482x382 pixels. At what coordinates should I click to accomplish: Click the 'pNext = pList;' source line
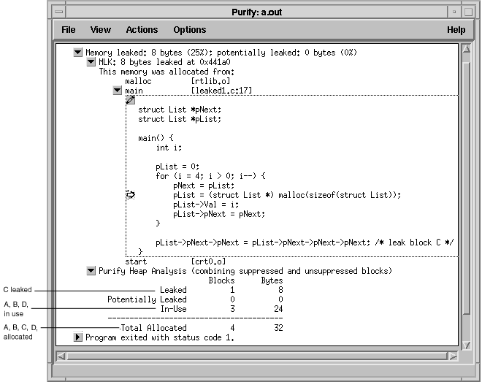pyautogui.click(x=204, y=186)
